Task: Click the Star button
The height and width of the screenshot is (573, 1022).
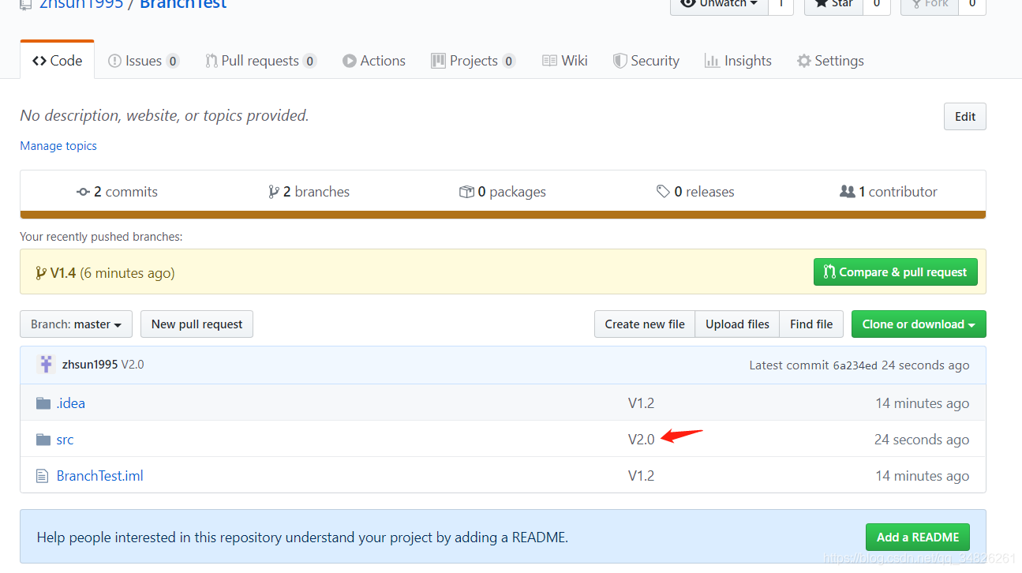Action: pos(833,5)
